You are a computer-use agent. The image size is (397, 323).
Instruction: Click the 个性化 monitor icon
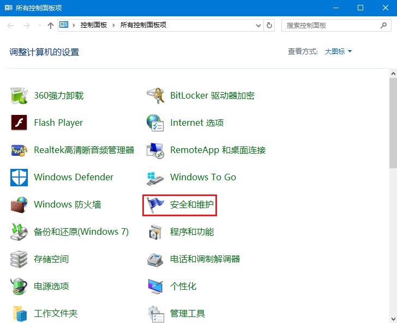[x=155, y=287]
